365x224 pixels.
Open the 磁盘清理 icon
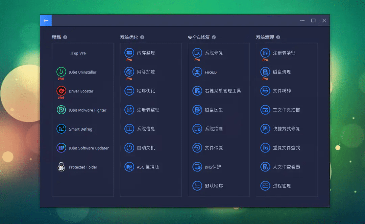point(265,72)
